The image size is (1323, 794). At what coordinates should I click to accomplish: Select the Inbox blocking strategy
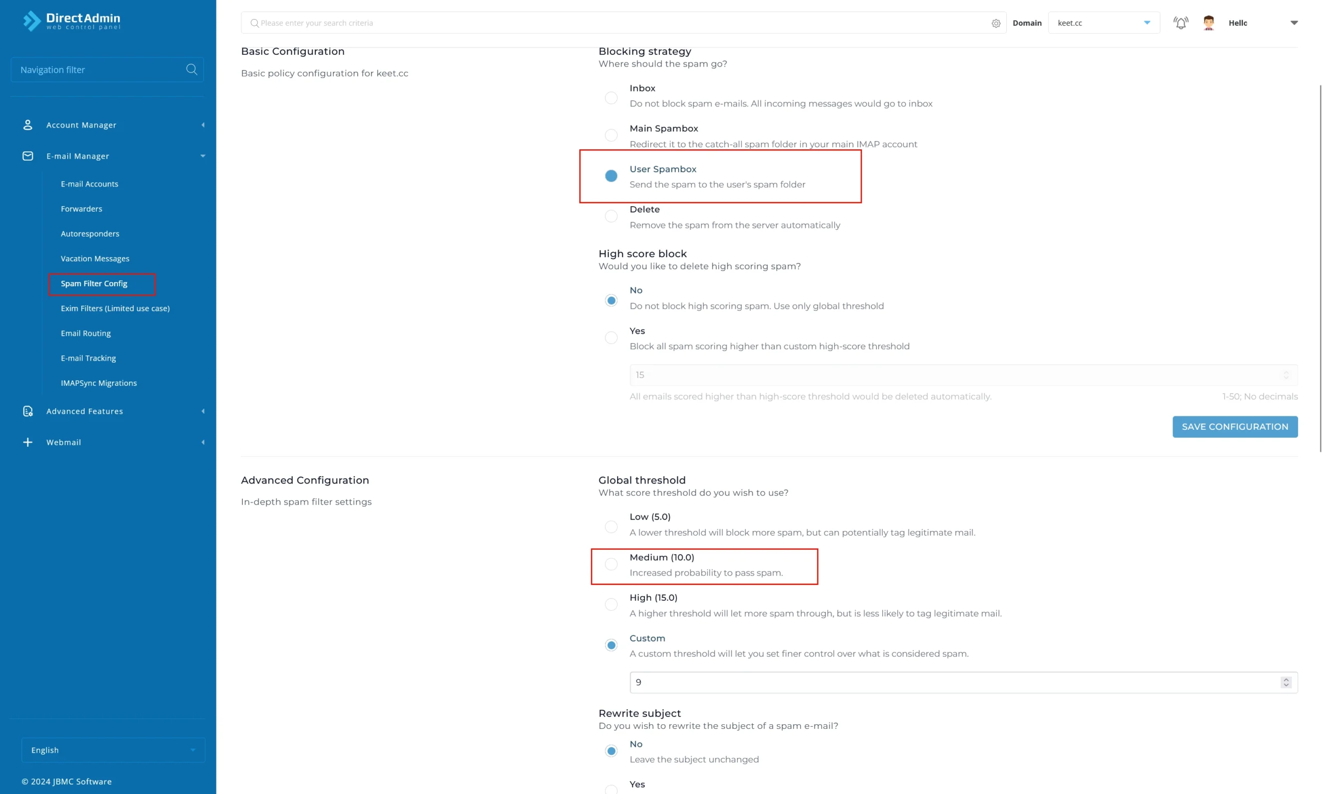point(611,98)
